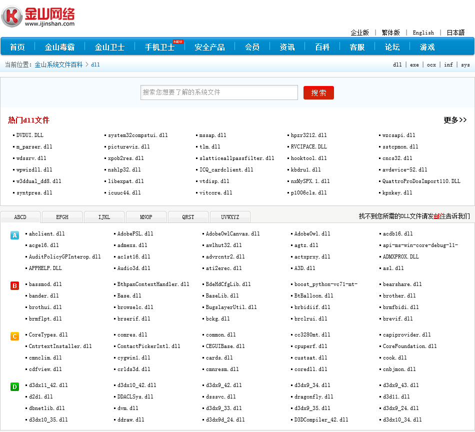
Task: Go to 客服 in the navigation bar
Action: [357, 47]
